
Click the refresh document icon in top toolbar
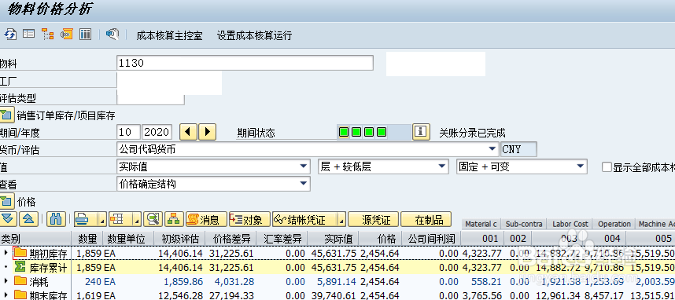[10, 35]
